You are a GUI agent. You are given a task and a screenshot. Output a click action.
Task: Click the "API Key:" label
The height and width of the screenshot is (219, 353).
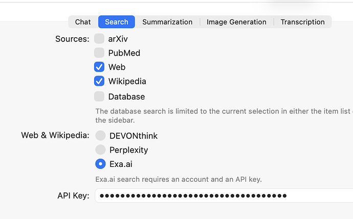(73, 196)
